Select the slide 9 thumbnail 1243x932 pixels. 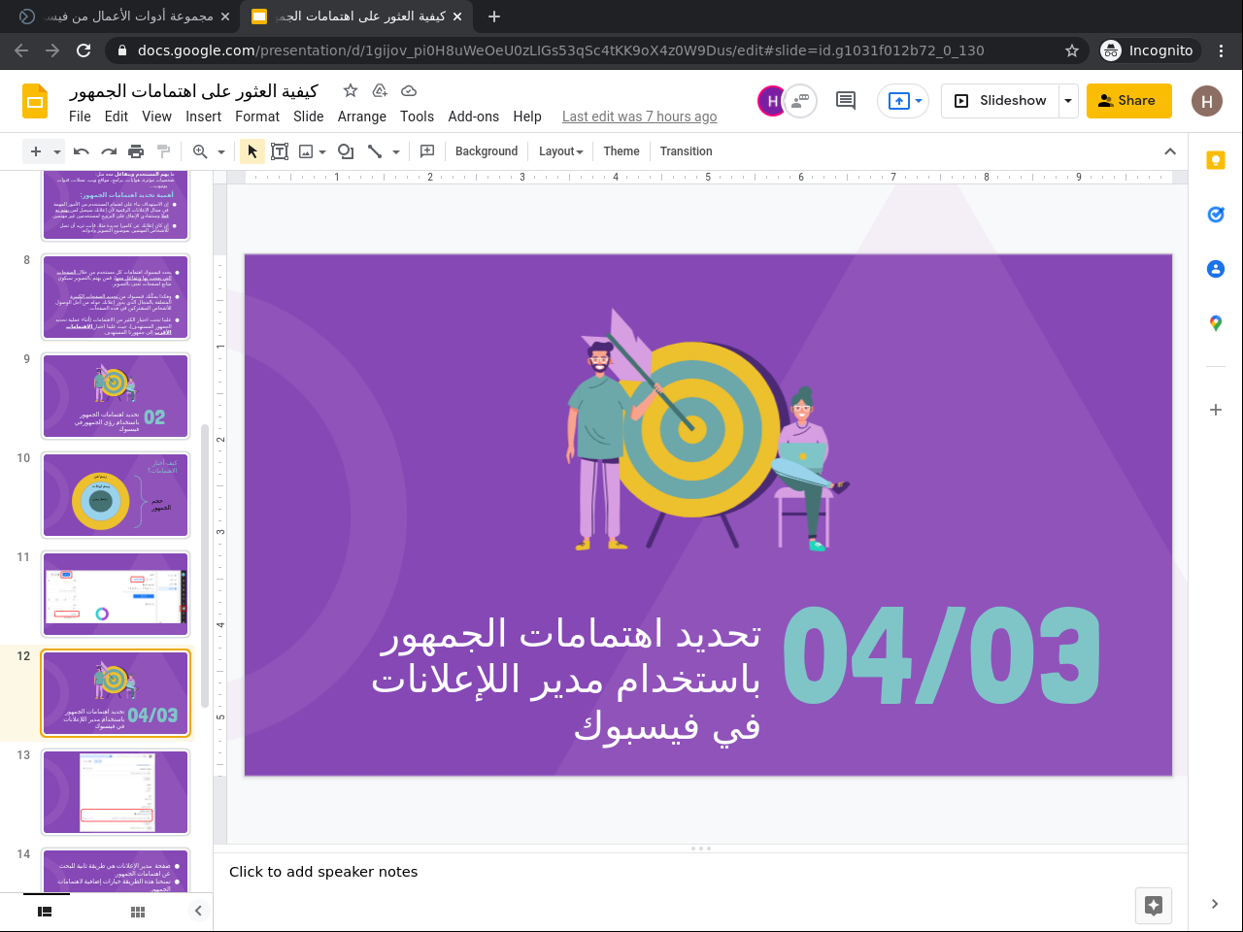(x=116, y=396)
